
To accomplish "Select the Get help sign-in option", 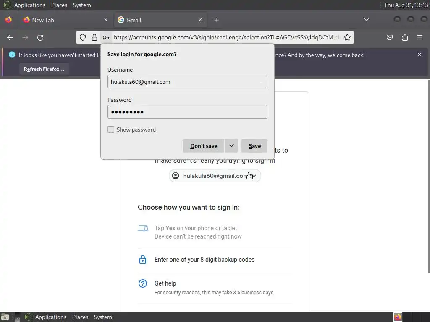I will click(x=215, y=288).
